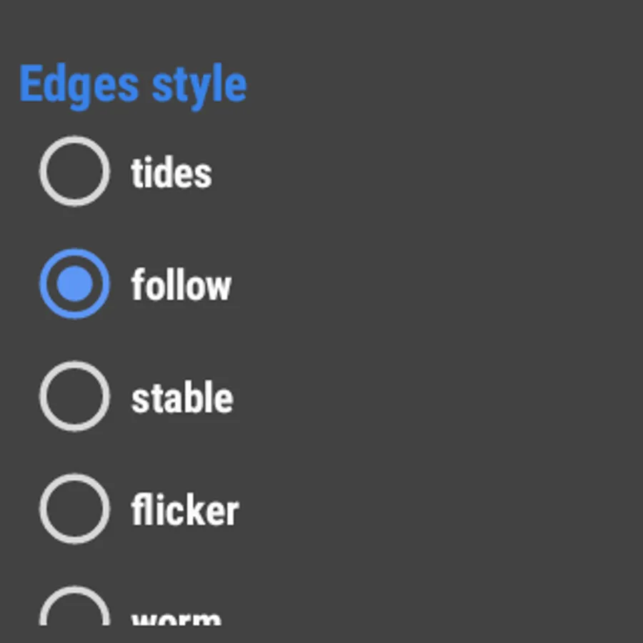Select the worm radio button
The height and width of the screenshot is (643, 643).
click(74, 606)
